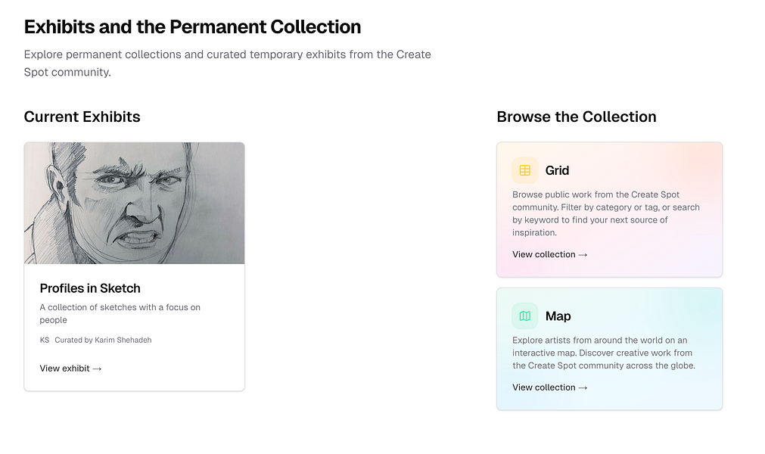Click the arrow in the Map card link
The width and height of the screenshot is (765, 454).
[583, 387]
